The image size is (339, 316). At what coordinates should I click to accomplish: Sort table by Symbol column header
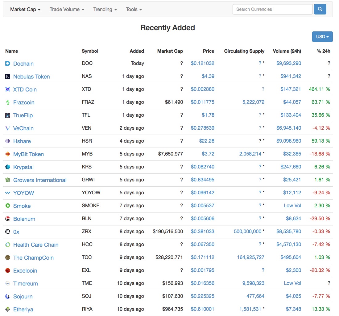pos(90,51)
